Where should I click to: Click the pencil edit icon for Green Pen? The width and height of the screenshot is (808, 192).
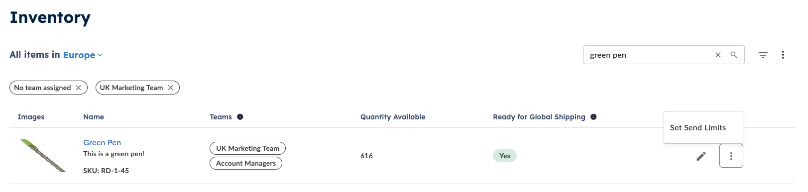pos(701,156)
